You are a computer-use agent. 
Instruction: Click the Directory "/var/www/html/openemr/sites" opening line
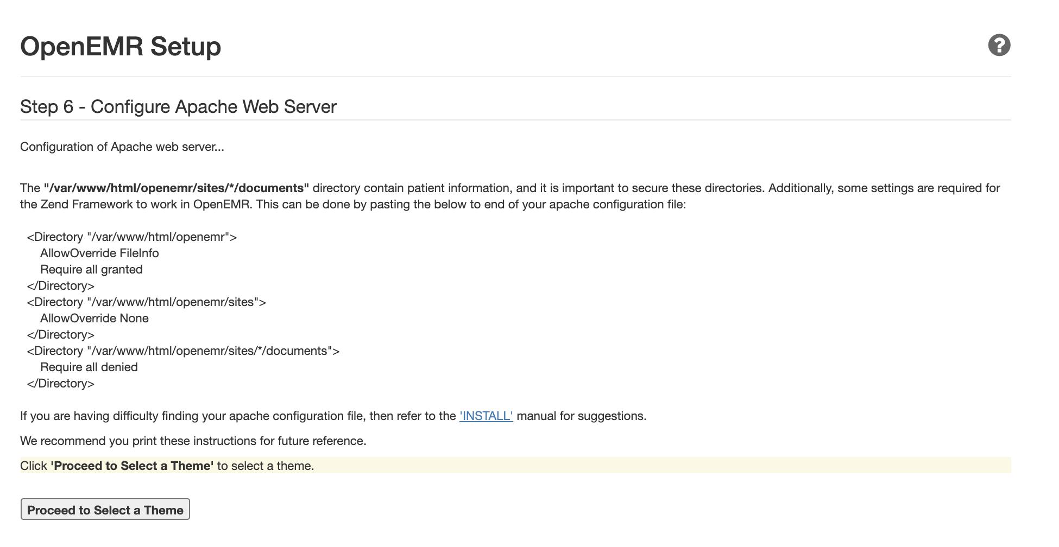click(x=147, y=302)
